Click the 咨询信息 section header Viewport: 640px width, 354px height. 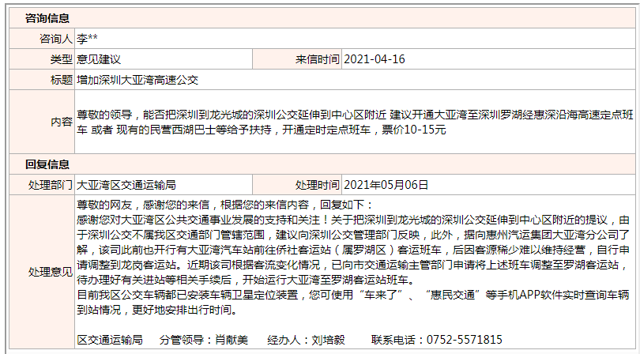point(47,17)
